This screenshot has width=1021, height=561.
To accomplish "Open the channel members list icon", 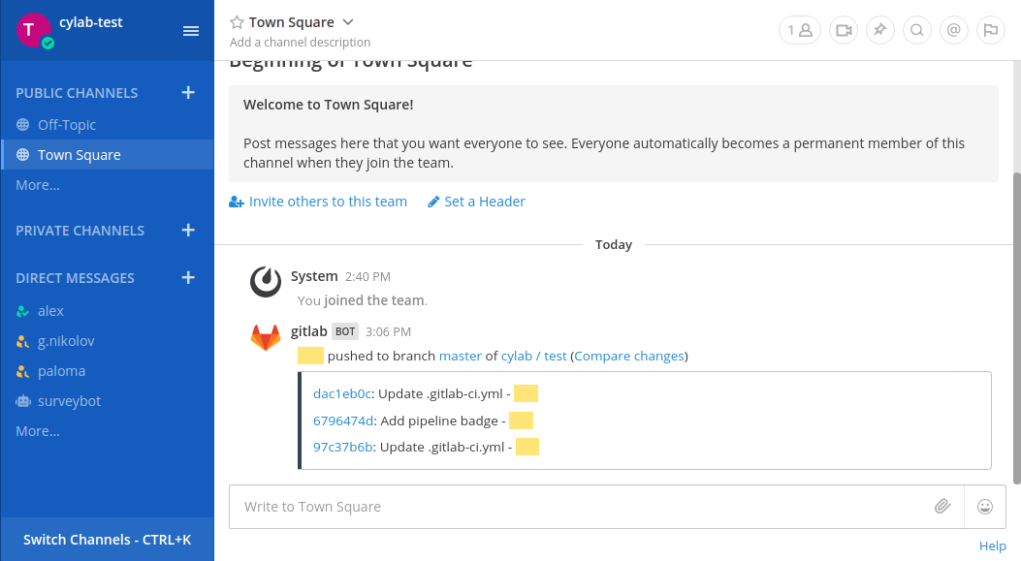I will pos(800,30).
